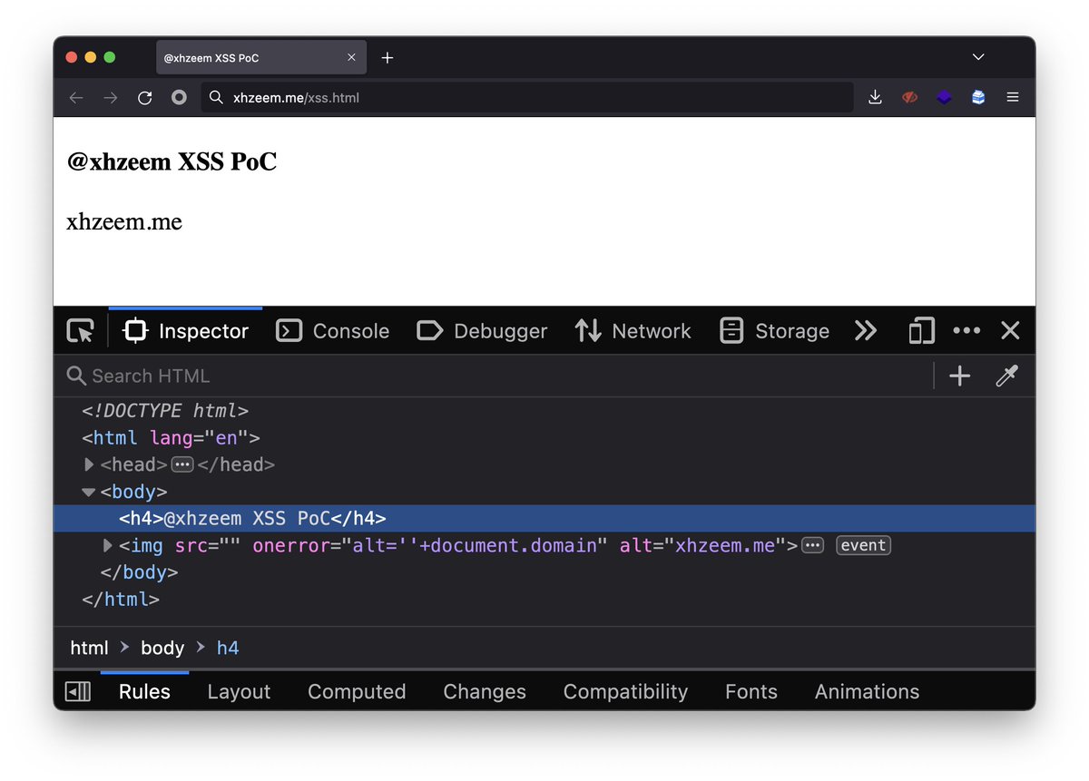
Task: Open the list all tabs dropdown
Action: [978, 57]
